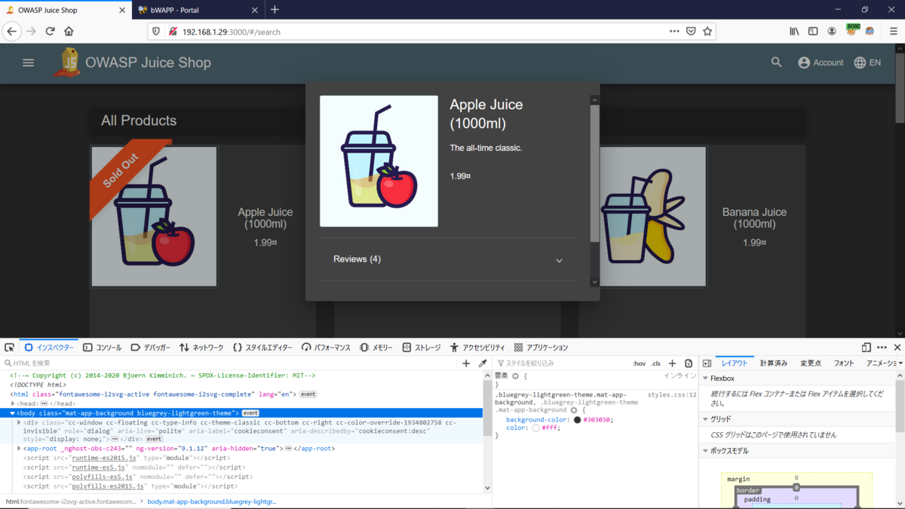Switch to Console (コンソール) tab
905x509 pixels.
coord(103,348)
